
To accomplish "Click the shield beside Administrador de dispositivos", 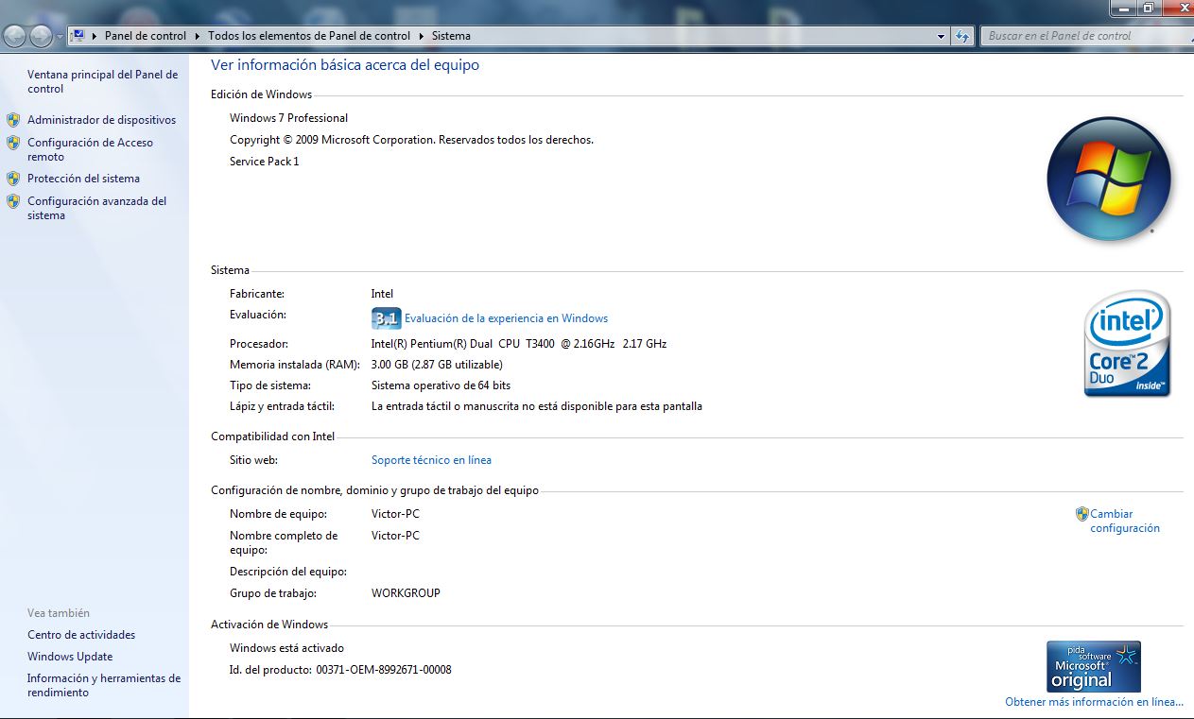I will 13,120.
